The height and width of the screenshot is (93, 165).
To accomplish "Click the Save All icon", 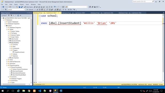I will point(22,7).
